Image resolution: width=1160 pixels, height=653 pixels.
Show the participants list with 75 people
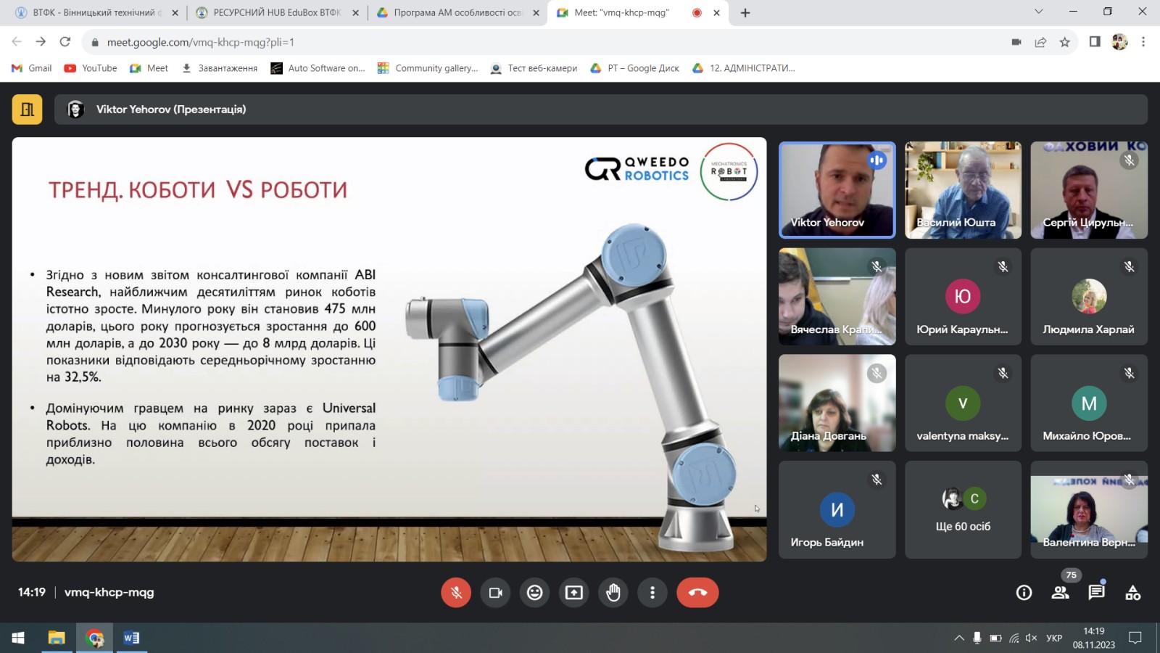coord(1060,593)
